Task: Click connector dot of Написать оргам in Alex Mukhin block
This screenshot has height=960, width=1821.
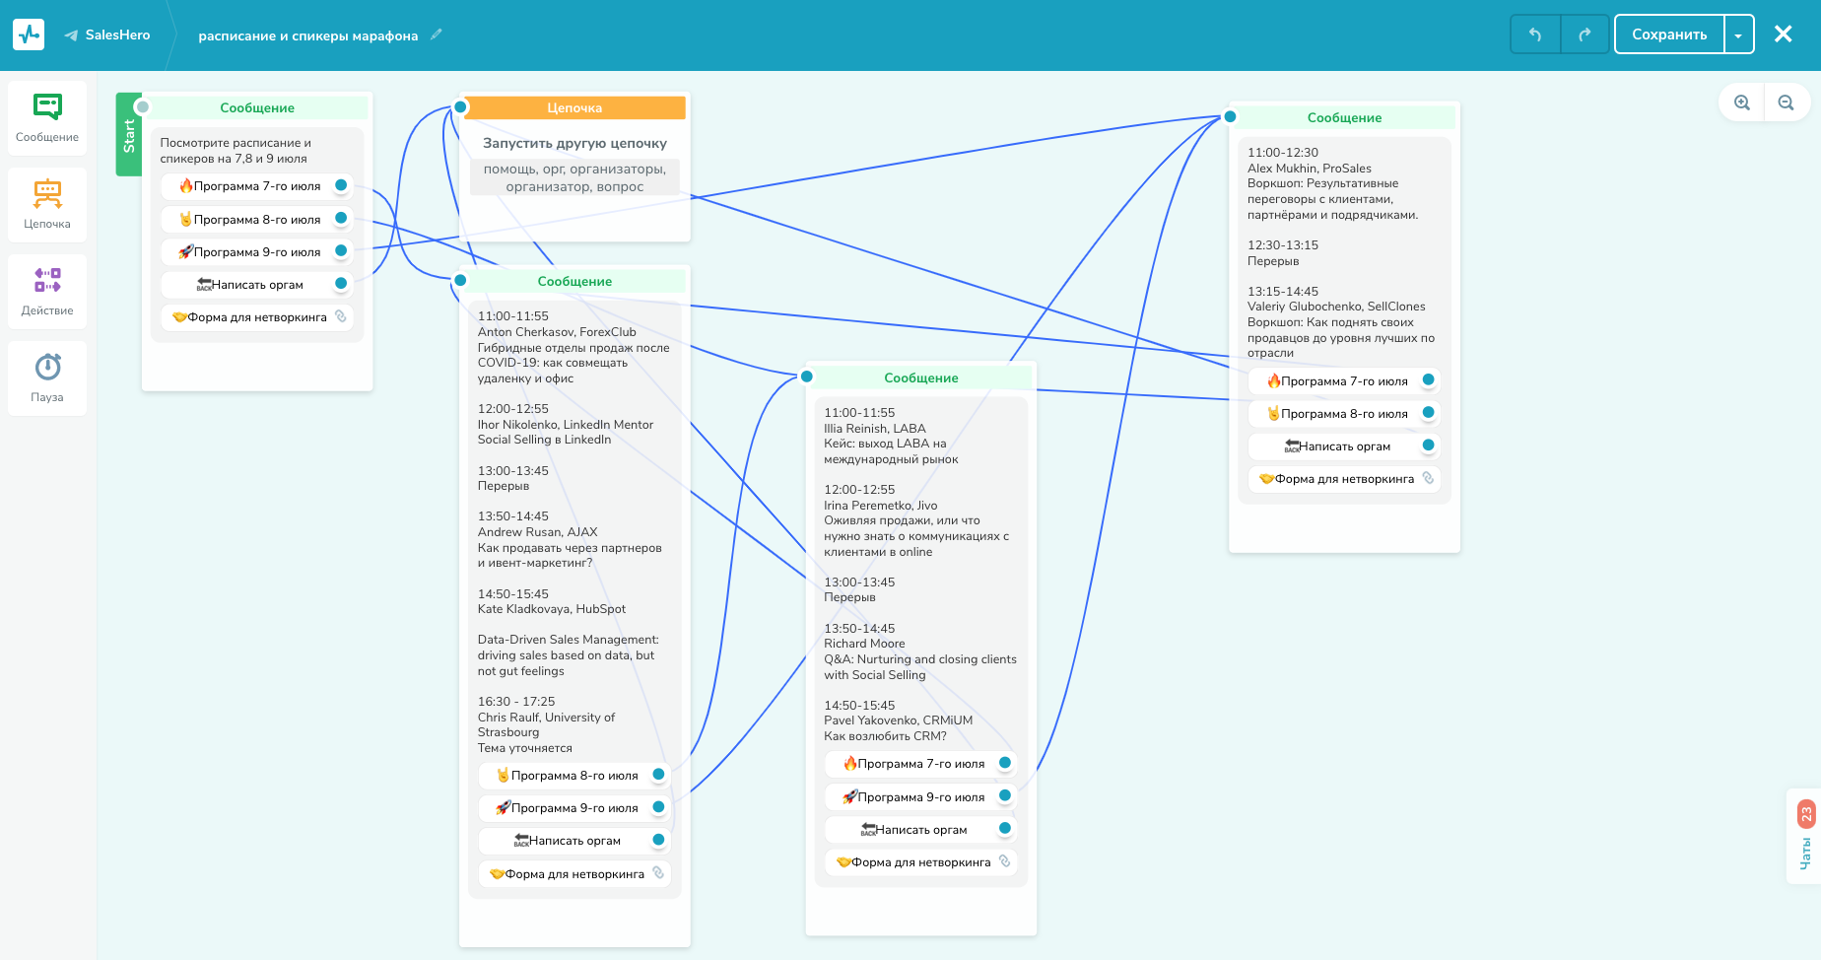Action: pos(1428,446)
